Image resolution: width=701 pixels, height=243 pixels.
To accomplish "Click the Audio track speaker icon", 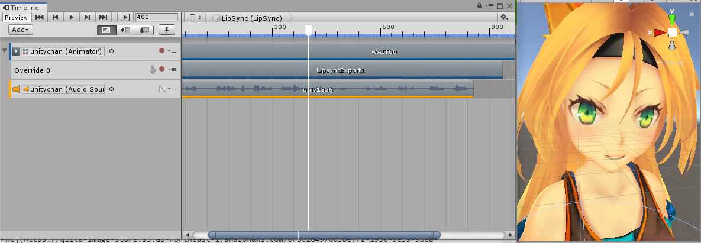I will pyautogui.click(x=16, y=89).
